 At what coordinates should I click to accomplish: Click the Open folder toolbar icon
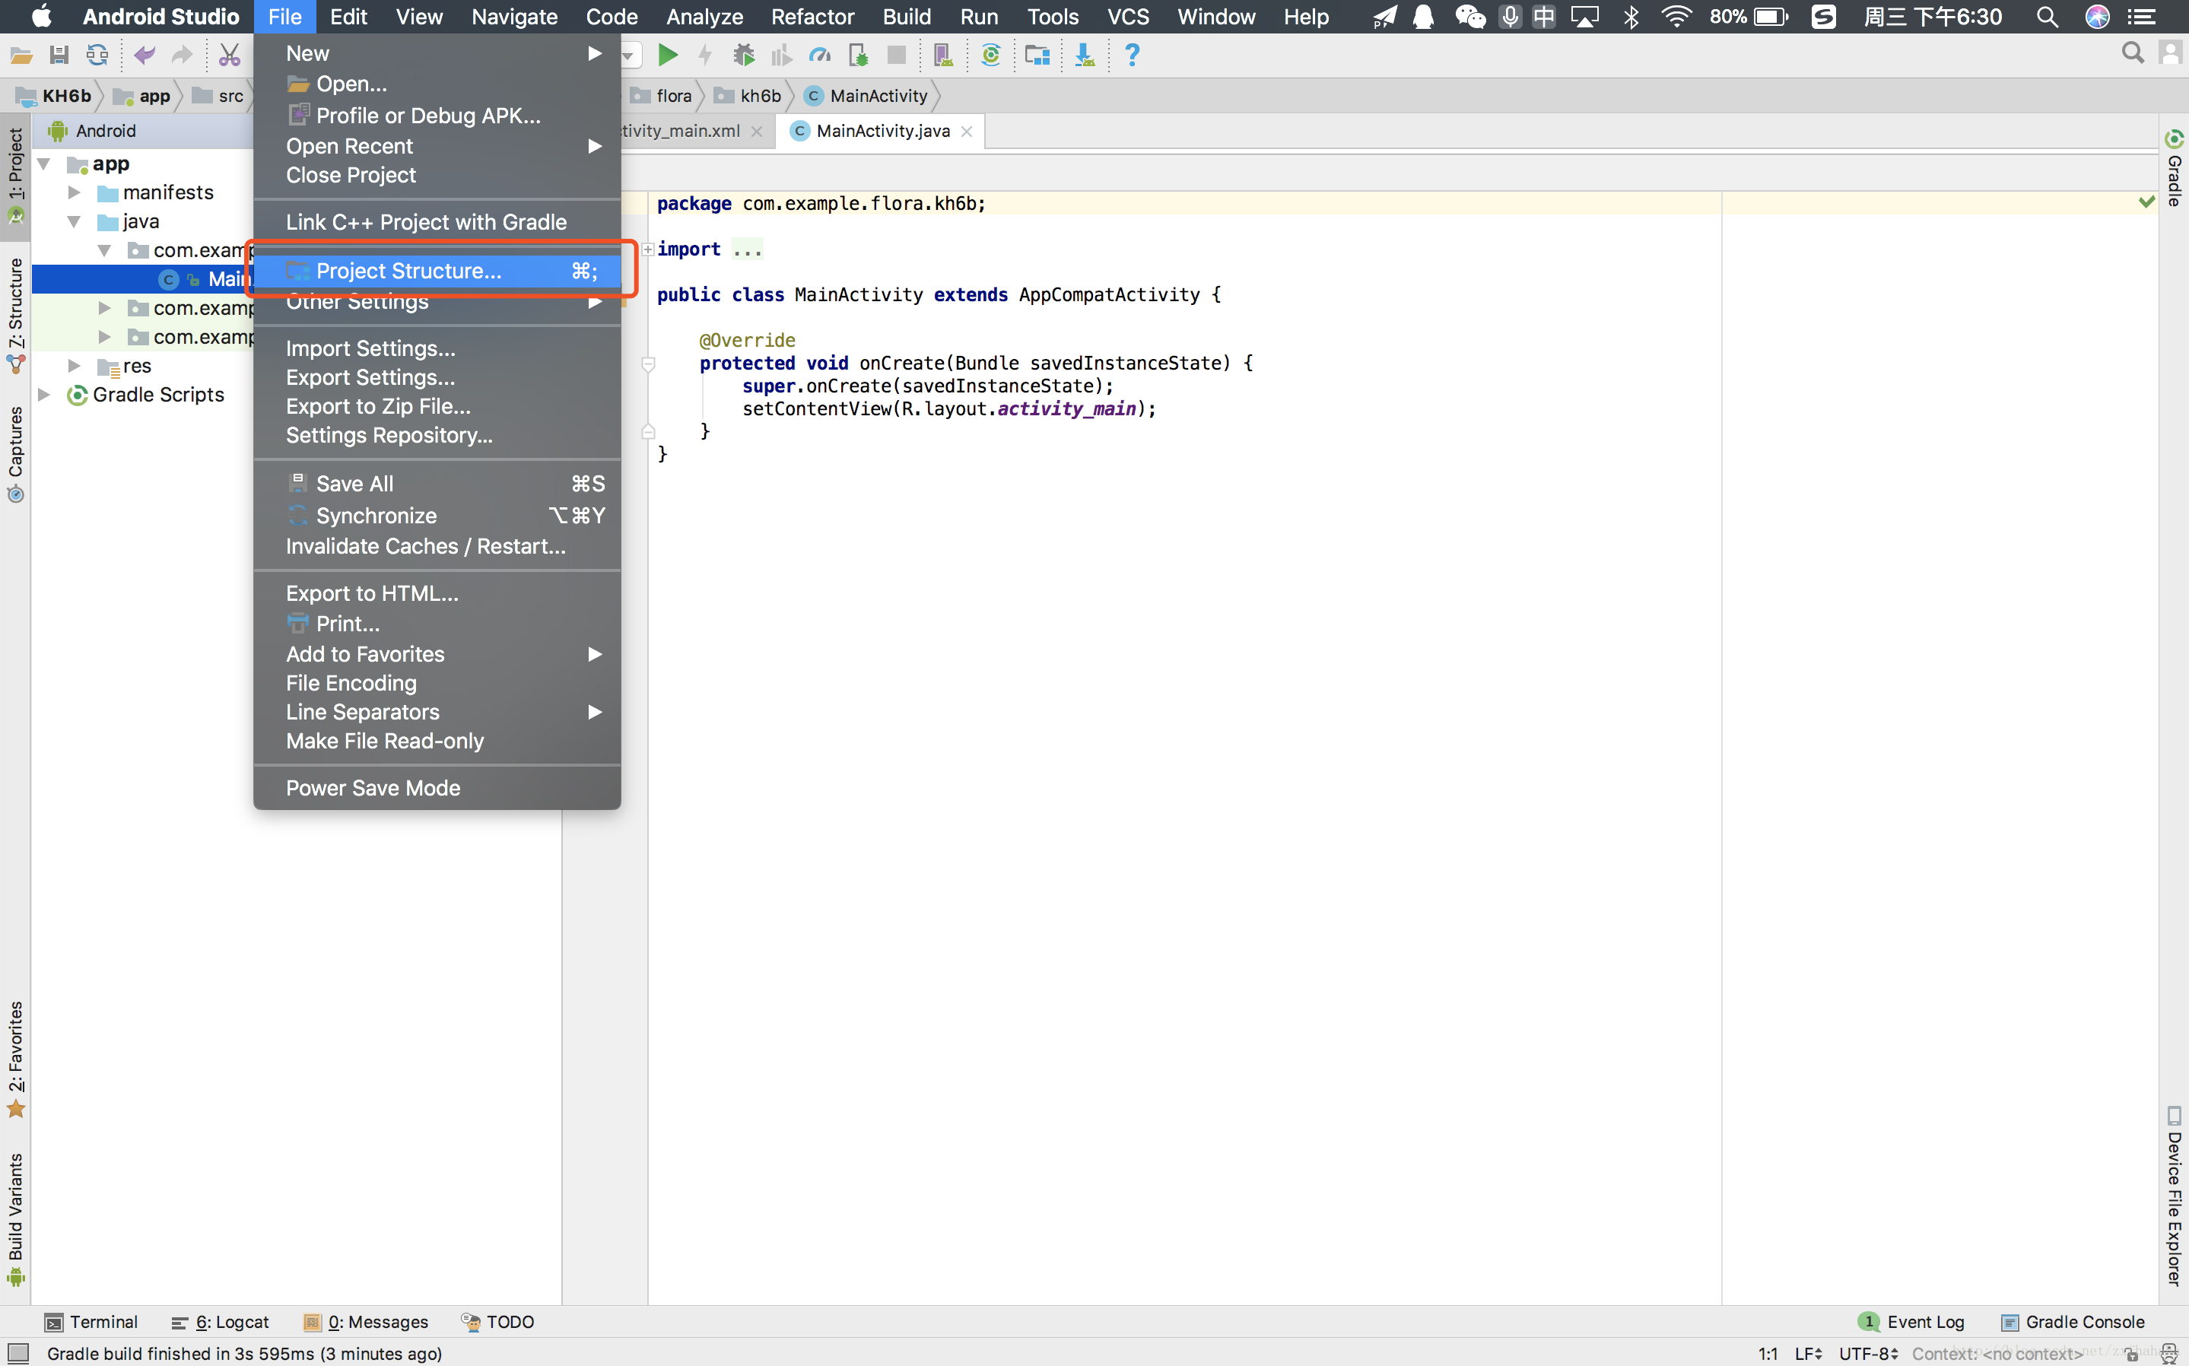click(x=21, y=56)
